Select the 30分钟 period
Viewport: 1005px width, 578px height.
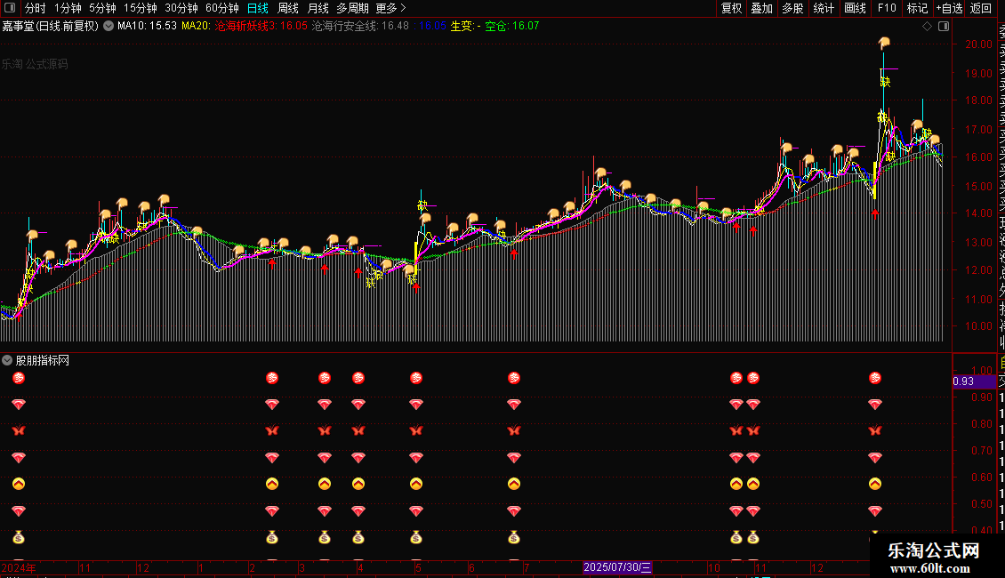coord(181,8)
